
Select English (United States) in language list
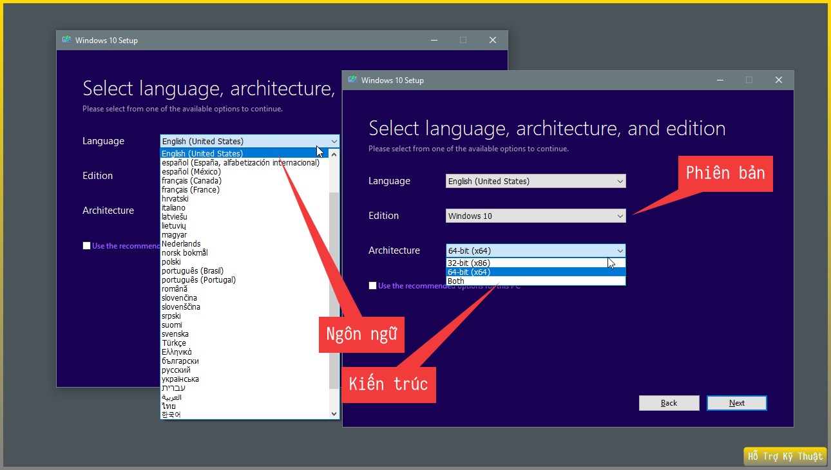coord(244,153)
